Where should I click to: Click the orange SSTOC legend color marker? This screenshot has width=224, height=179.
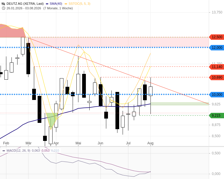click(x=66, y=4)
